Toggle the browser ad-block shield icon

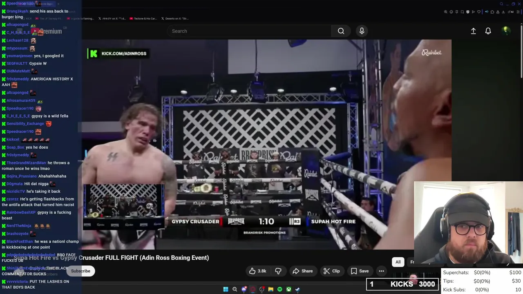468,12
